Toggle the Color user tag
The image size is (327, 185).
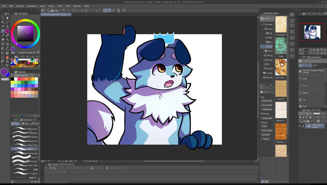tap(264, 126)
